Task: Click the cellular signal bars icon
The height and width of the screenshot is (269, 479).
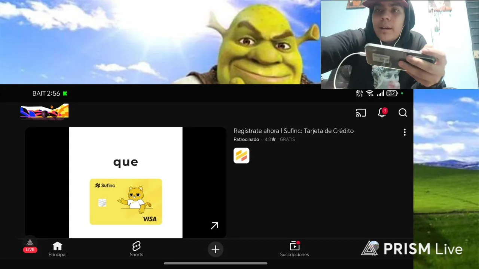Action: (381, 93)
